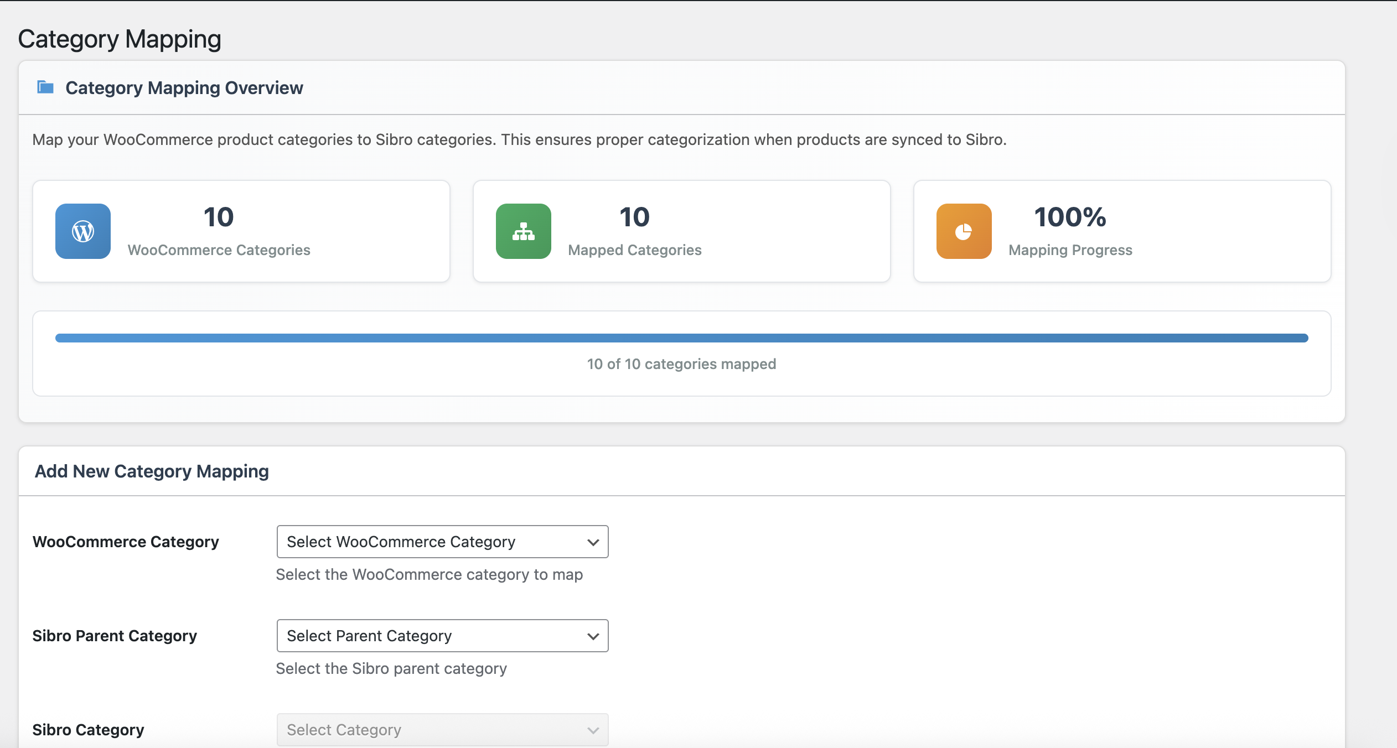Click the Category Mapping page title
The image size is (1397, 748).
tap(120, 39)
